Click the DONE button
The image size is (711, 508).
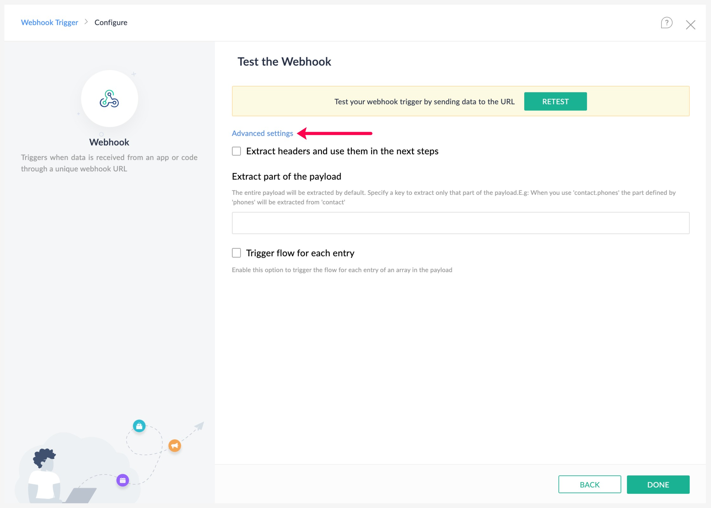658,484
